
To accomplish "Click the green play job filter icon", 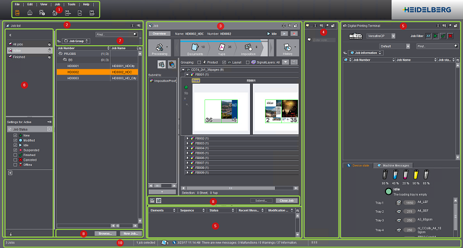I will [x=436, y=36].
